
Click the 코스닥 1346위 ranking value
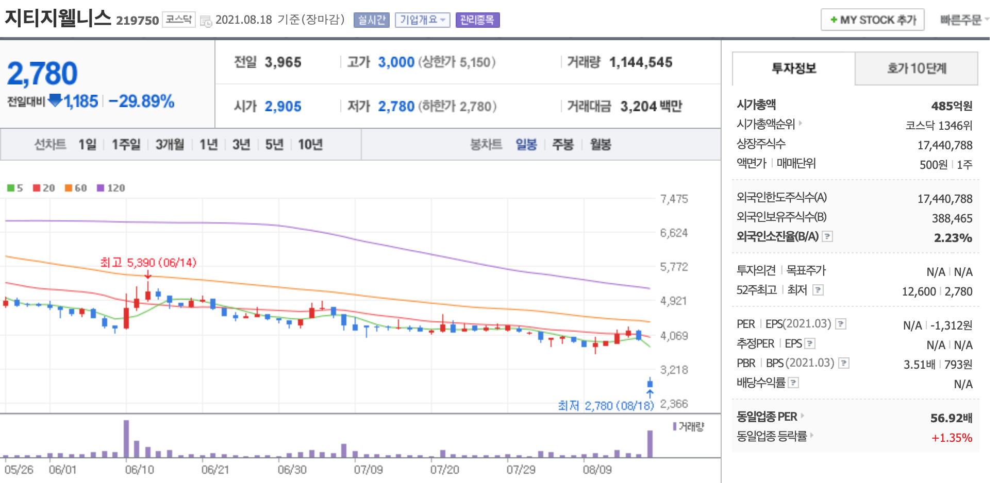(939, 126)
